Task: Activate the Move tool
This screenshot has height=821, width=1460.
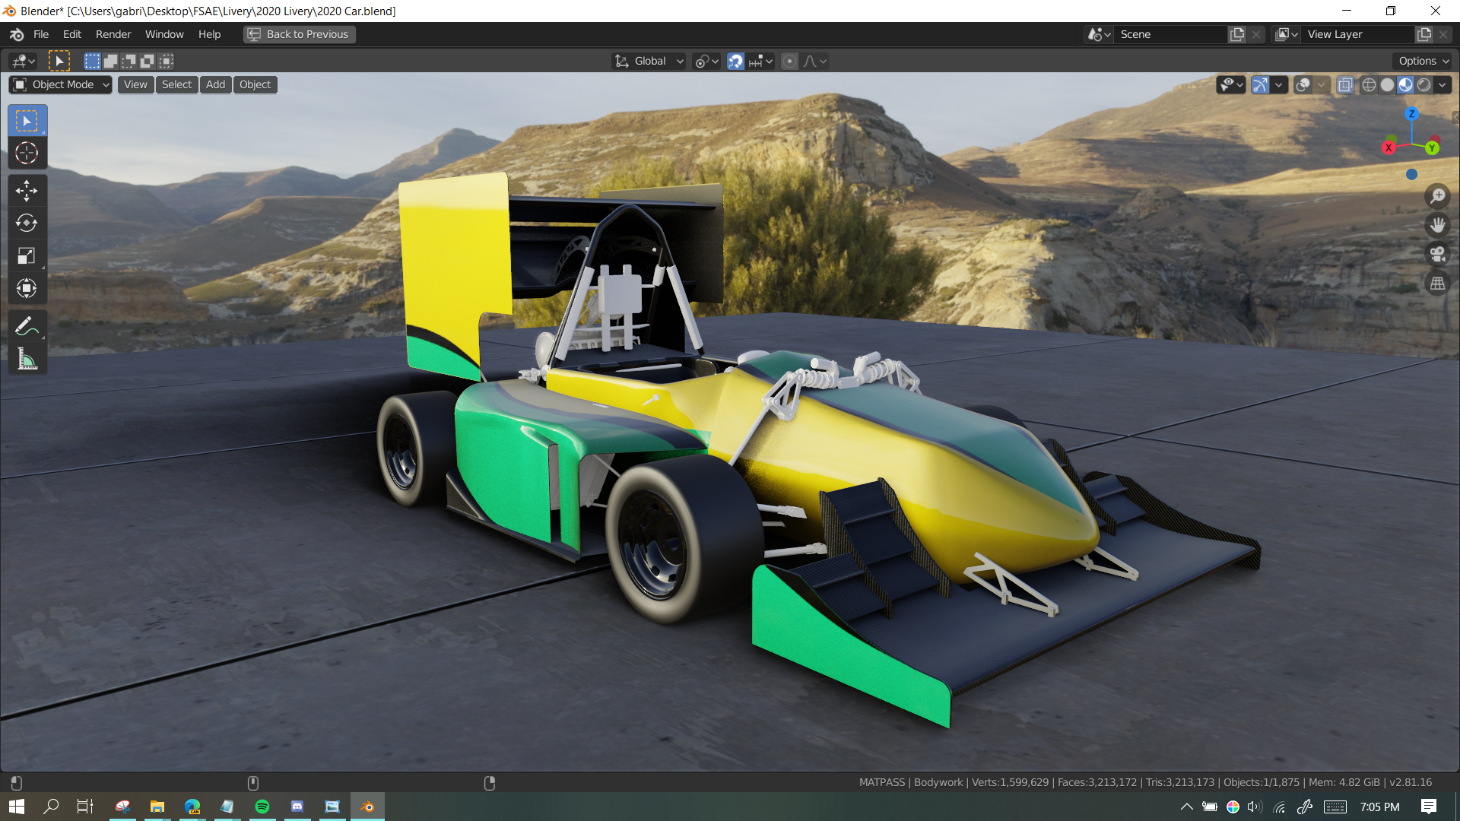Action: click(27, 191)
